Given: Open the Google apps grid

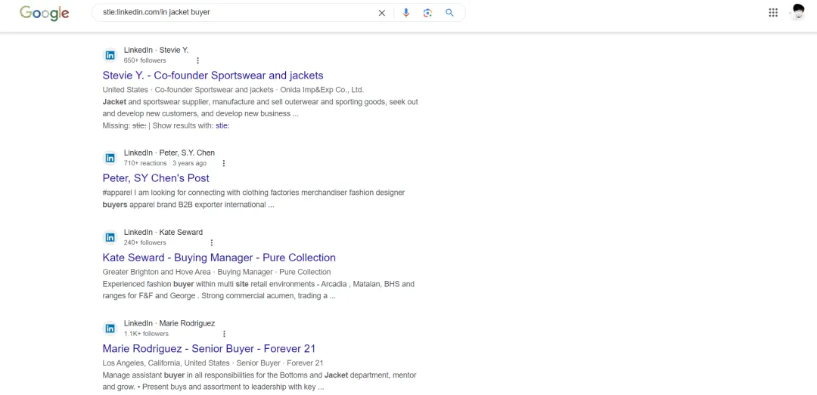Looking at the screenshot, I should (773, 13).
